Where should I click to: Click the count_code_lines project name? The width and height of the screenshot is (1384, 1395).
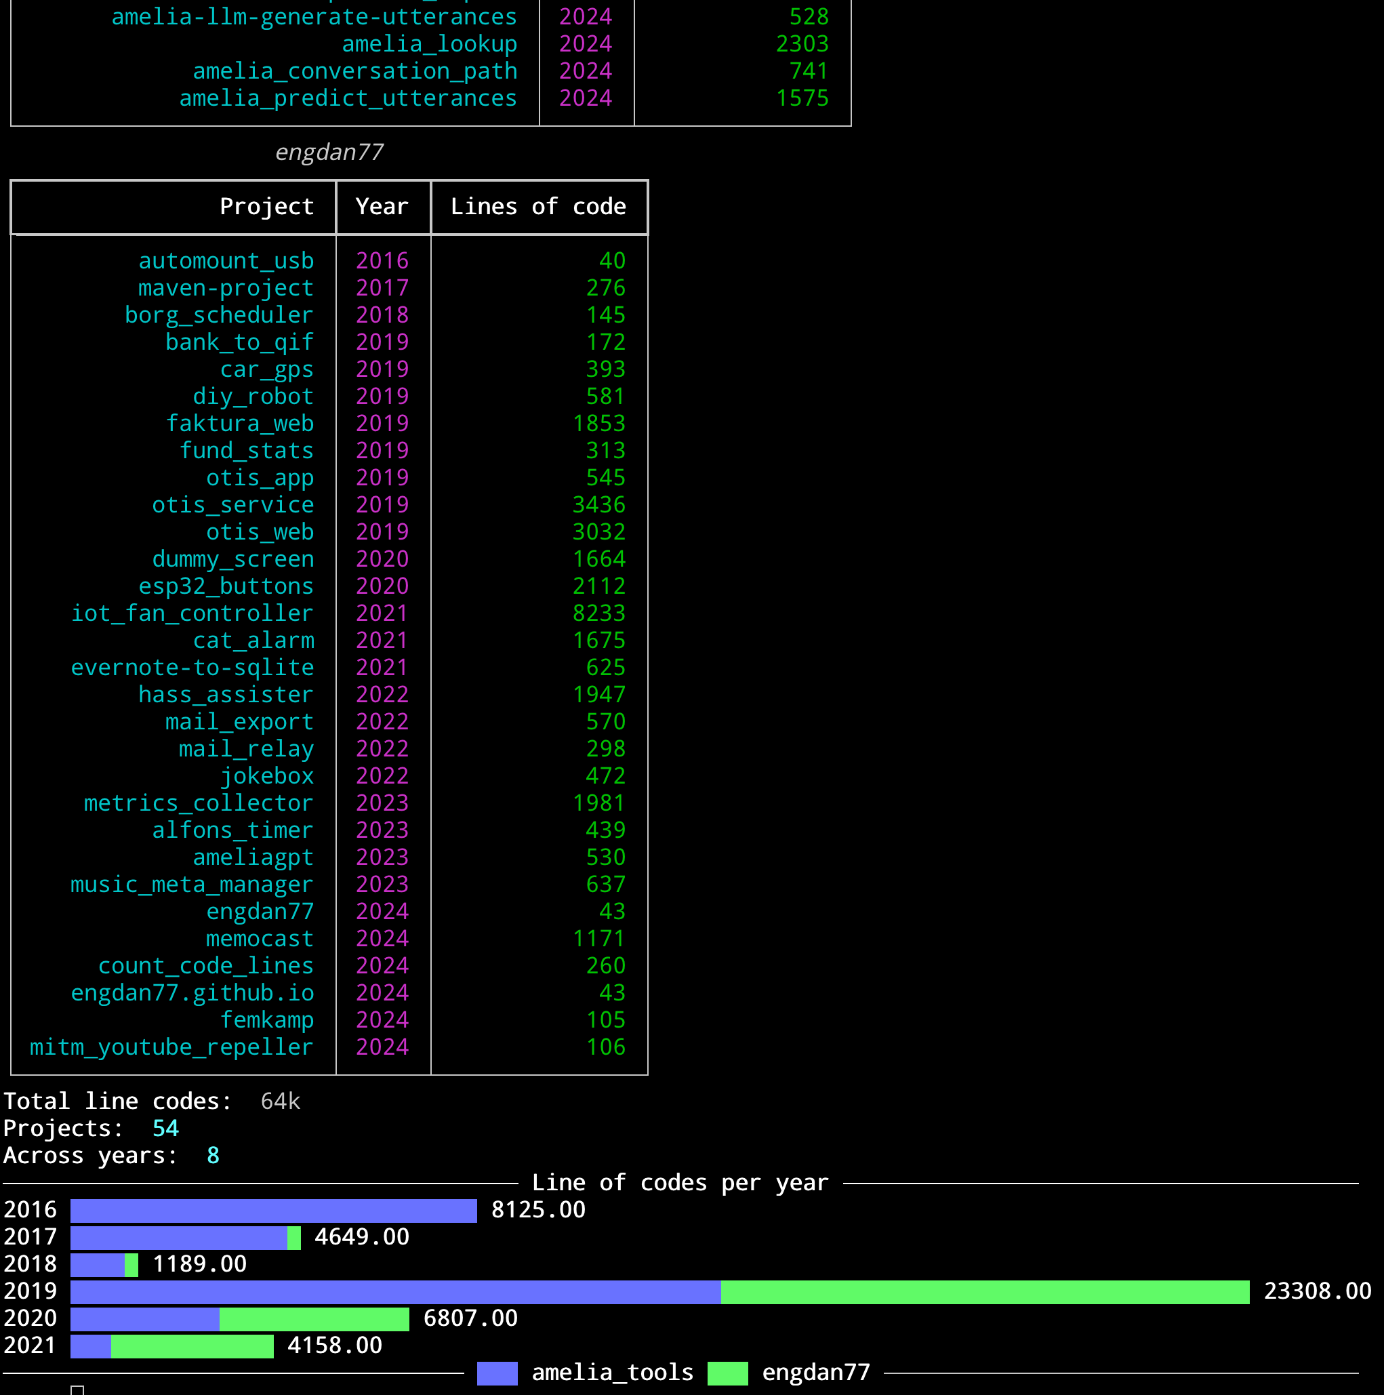click(206, 965)
